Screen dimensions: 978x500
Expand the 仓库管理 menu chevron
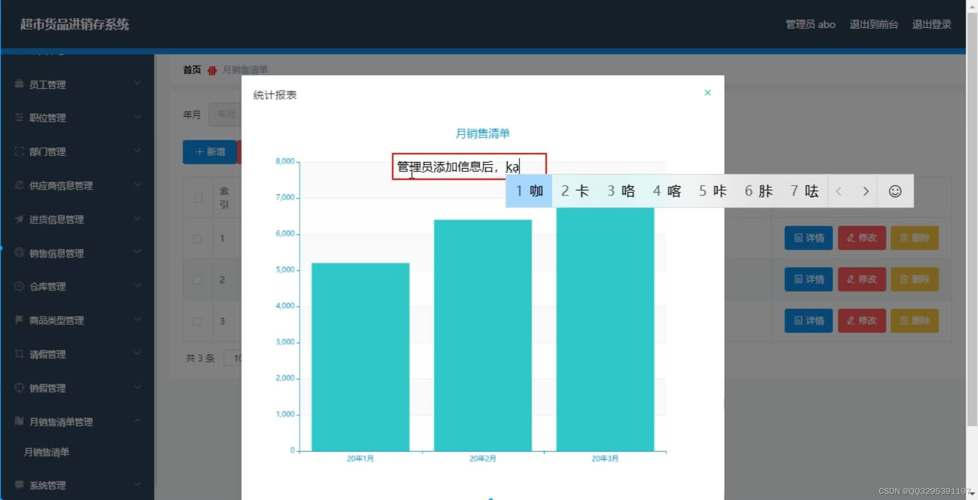click(x=138, y=285)
